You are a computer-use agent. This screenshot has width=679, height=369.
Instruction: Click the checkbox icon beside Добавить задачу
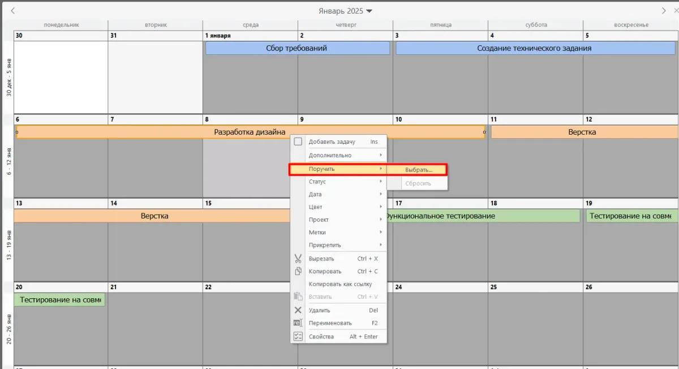click(298, 142)
